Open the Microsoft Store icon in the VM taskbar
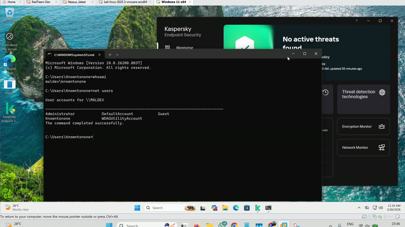The height and width of the screenshot is (227, 405). pos(247,208)
